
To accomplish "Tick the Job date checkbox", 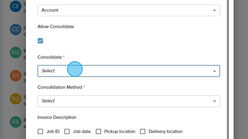I will point(67,132).
